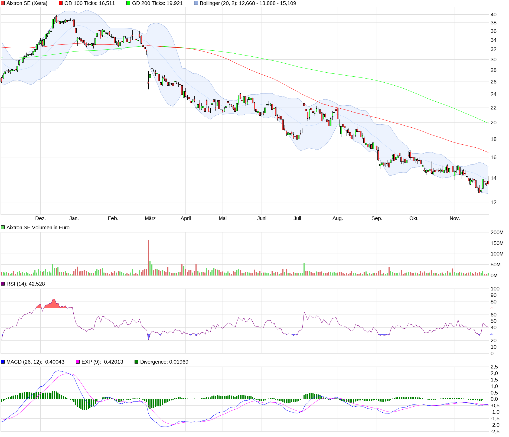The image size is (509, 437).
Task: Click the MACD axis value 2,5
Action: coord(494,367)
